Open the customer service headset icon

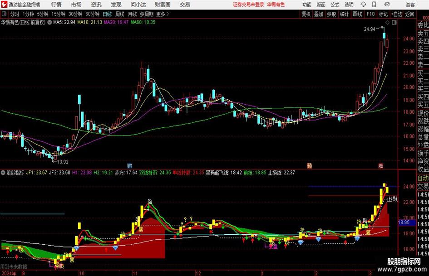point(363,5)
